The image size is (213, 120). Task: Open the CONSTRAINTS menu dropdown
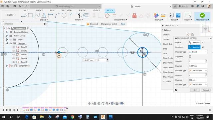[120, 20]
